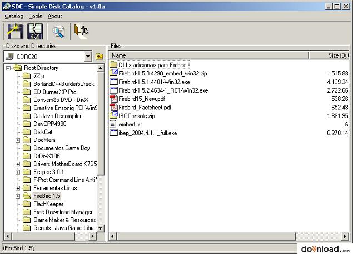Click the broken floppy disk toolbar icon
The height and width of the screenshot is (254, 353).
[35, 31]
